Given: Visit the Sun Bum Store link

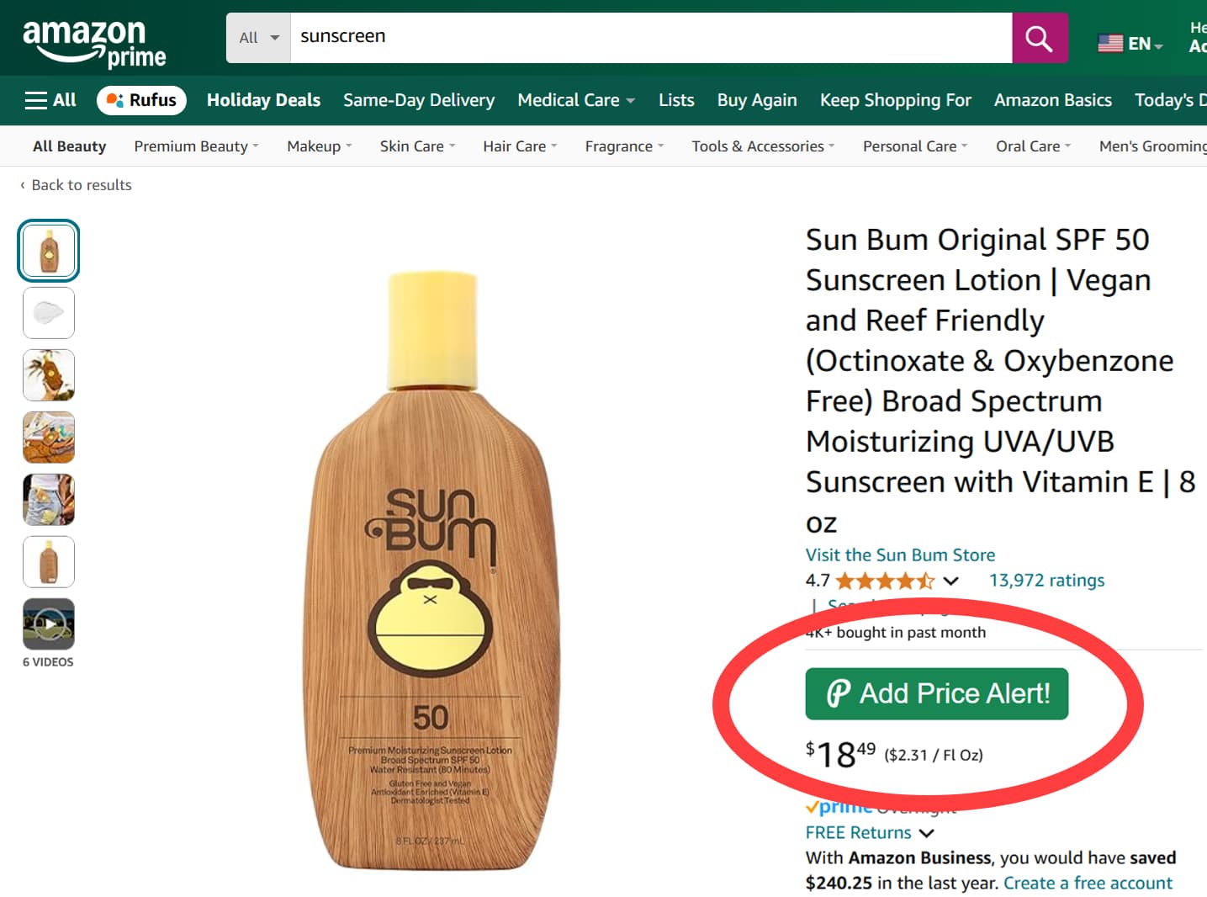Looking at the screenshot, I should tap(900, 555).
